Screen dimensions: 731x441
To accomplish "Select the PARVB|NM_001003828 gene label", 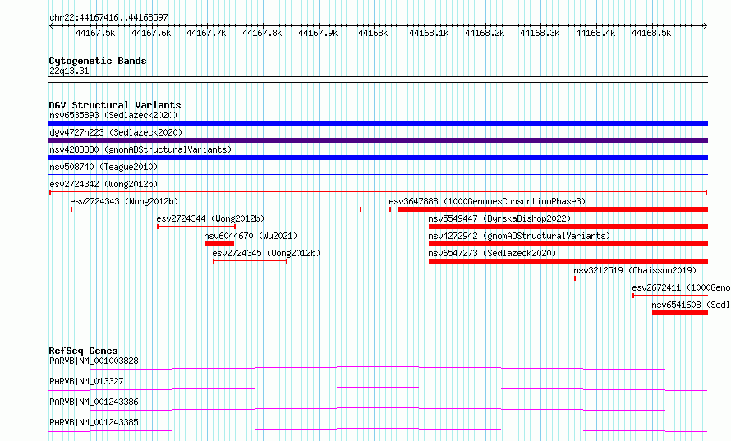I will coord(94,361).
